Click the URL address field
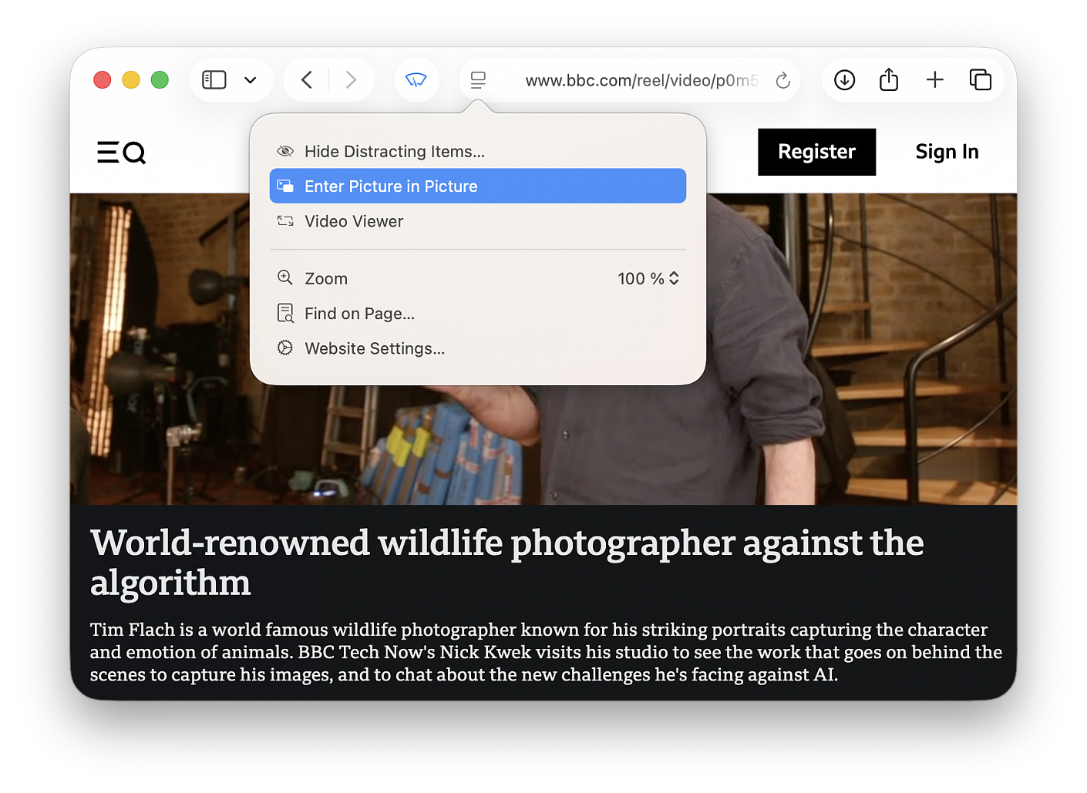 point(641,80)
